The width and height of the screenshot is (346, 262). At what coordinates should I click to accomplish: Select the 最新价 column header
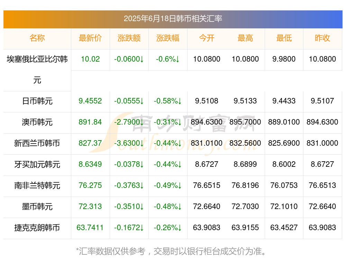(x=90, y=38)
